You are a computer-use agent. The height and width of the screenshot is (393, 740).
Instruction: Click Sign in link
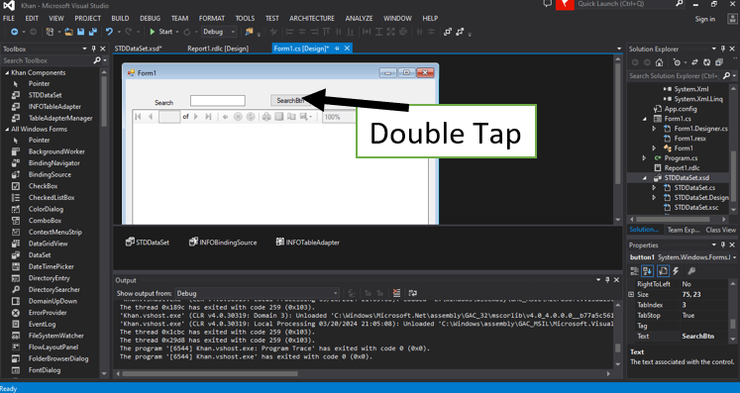pos(705,19)
